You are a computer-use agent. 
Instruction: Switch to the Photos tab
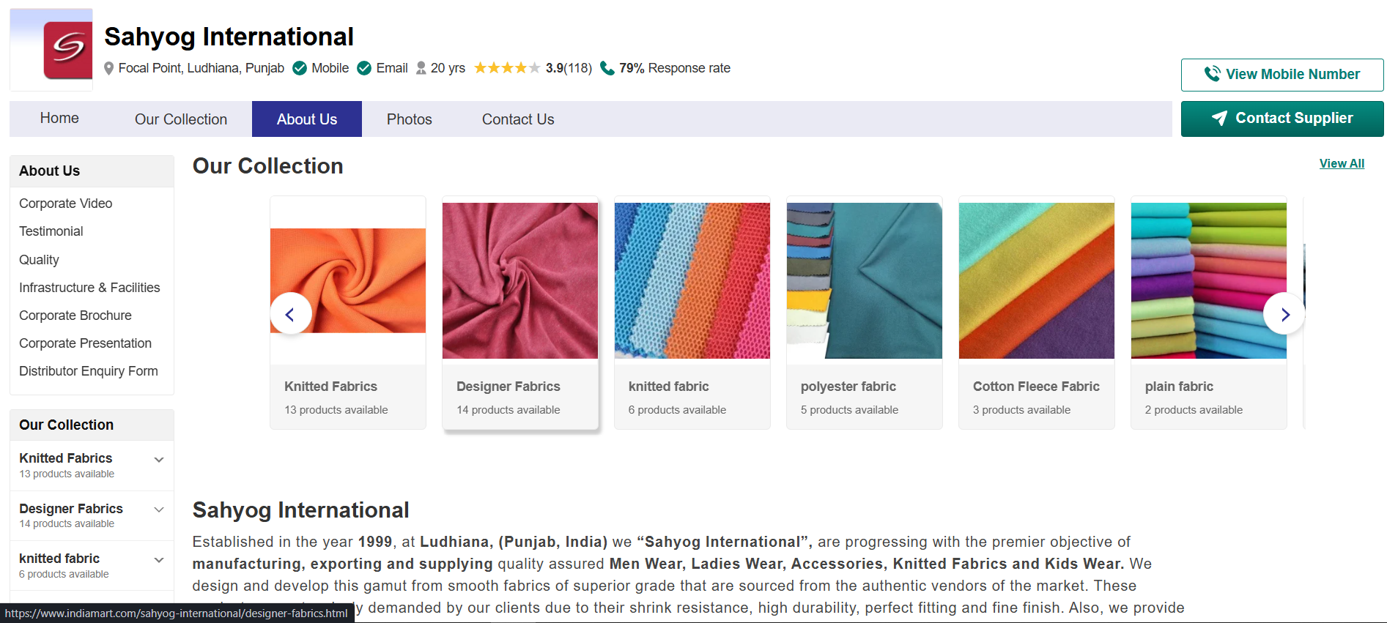410,119
